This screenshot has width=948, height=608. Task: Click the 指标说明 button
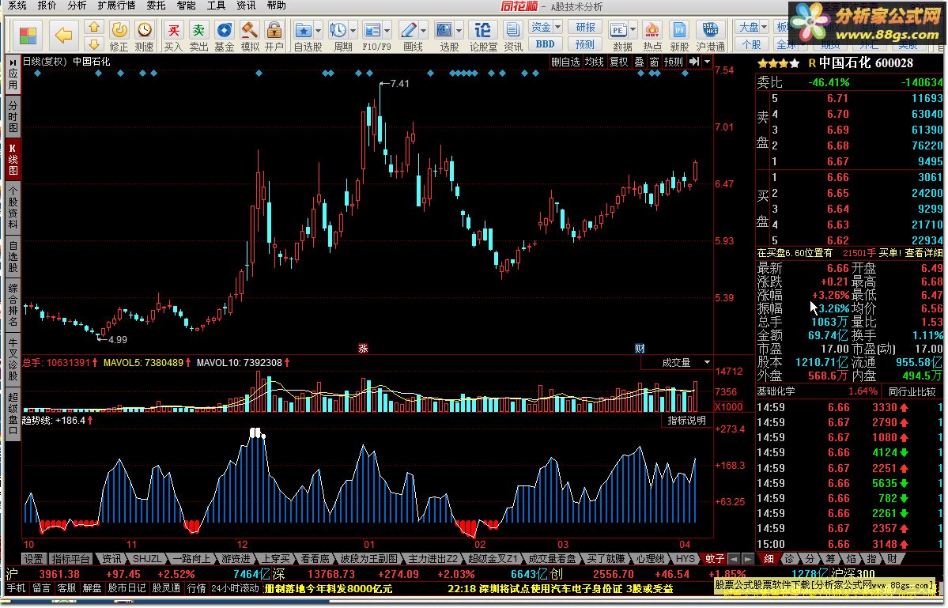coord(687,421)
